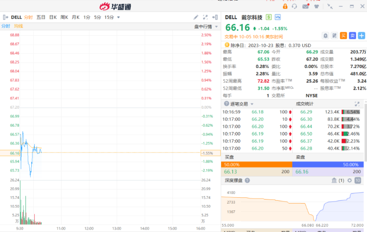Image resolution: width=367 pixels, height=232 pixels.
Task: Expand the 成交统计 panel icon
Action: 357,104
